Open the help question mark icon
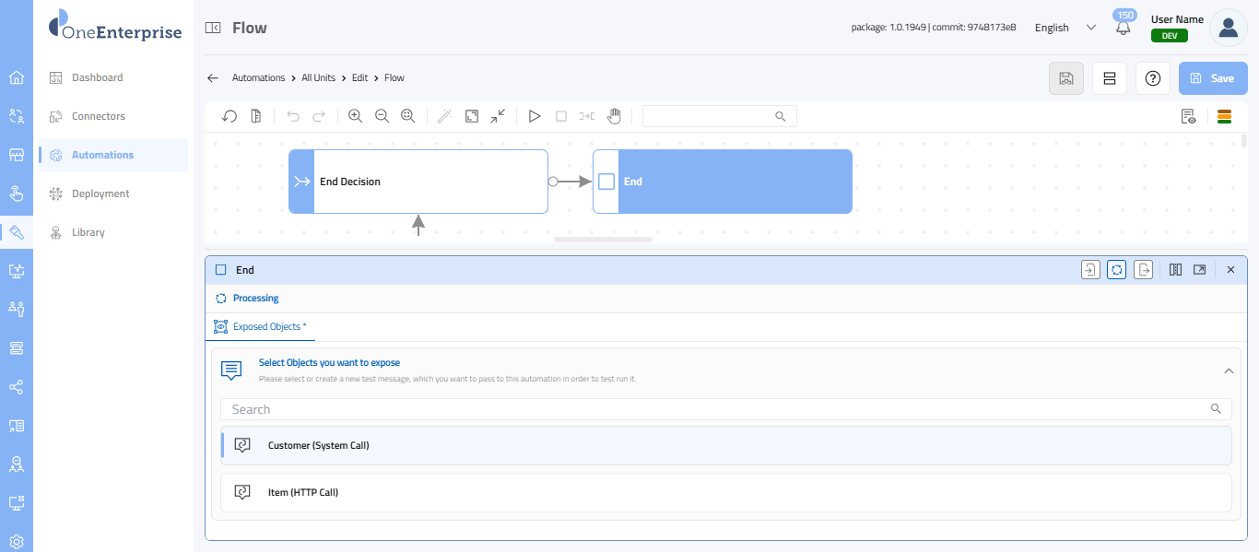 pos(1152,78)
